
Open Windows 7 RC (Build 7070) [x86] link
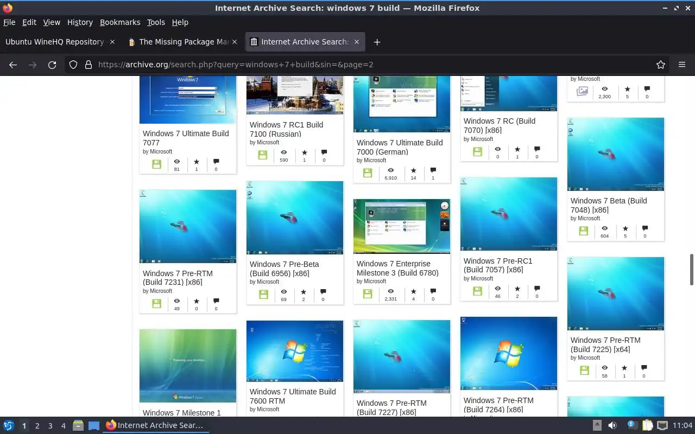point(500,125)
